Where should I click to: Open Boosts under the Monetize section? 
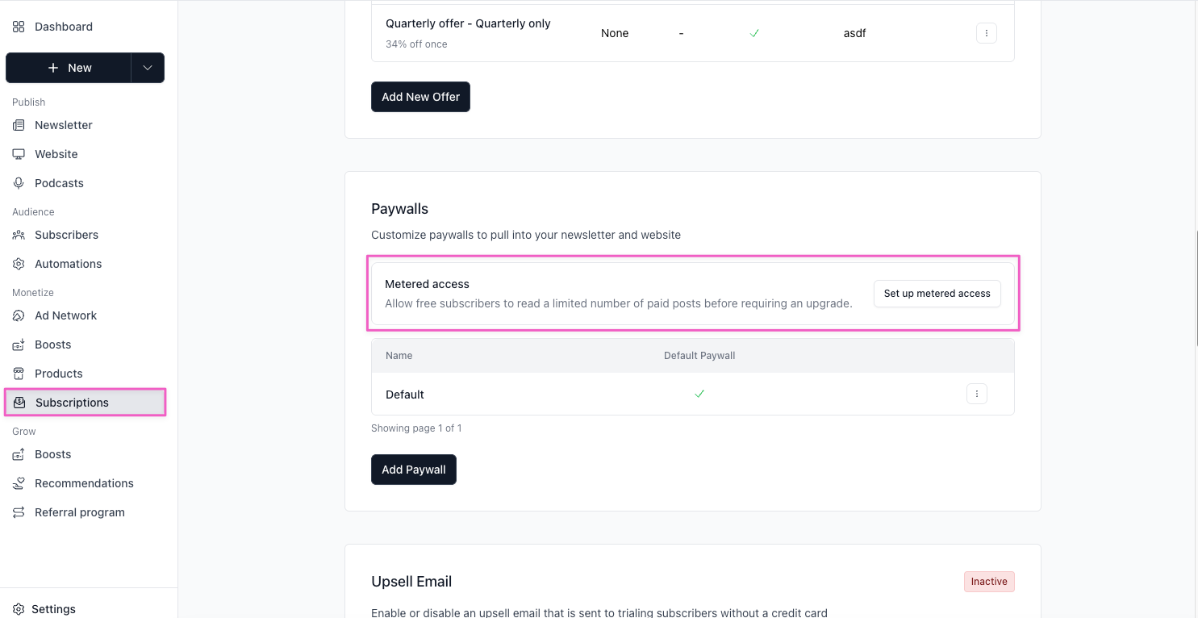click(x=52, y=344)
